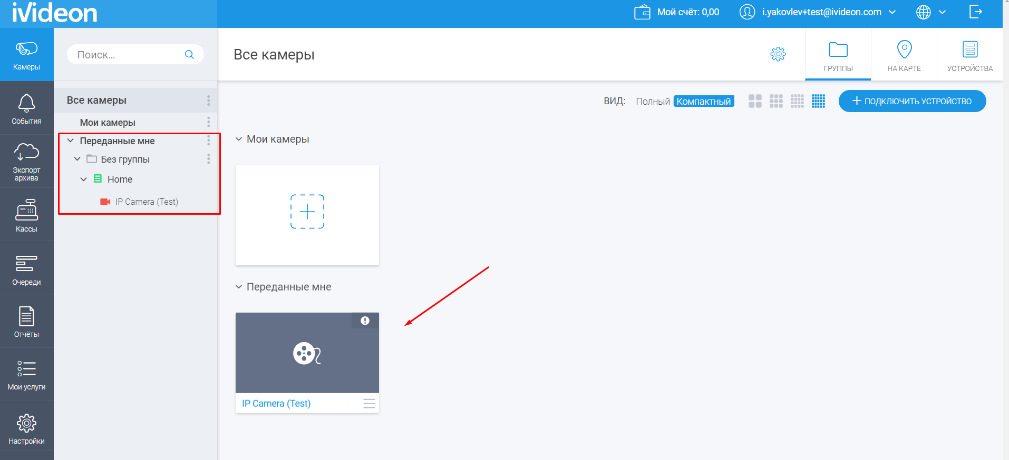The image size is (1009, 460).
Task: Select Все камеры in tree
Action: (96, 100)
